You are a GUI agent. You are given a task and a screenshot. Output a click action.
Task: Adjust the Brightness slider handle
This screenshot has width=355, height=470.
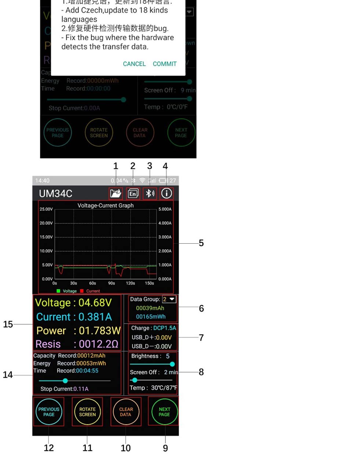tap(172, 364)
